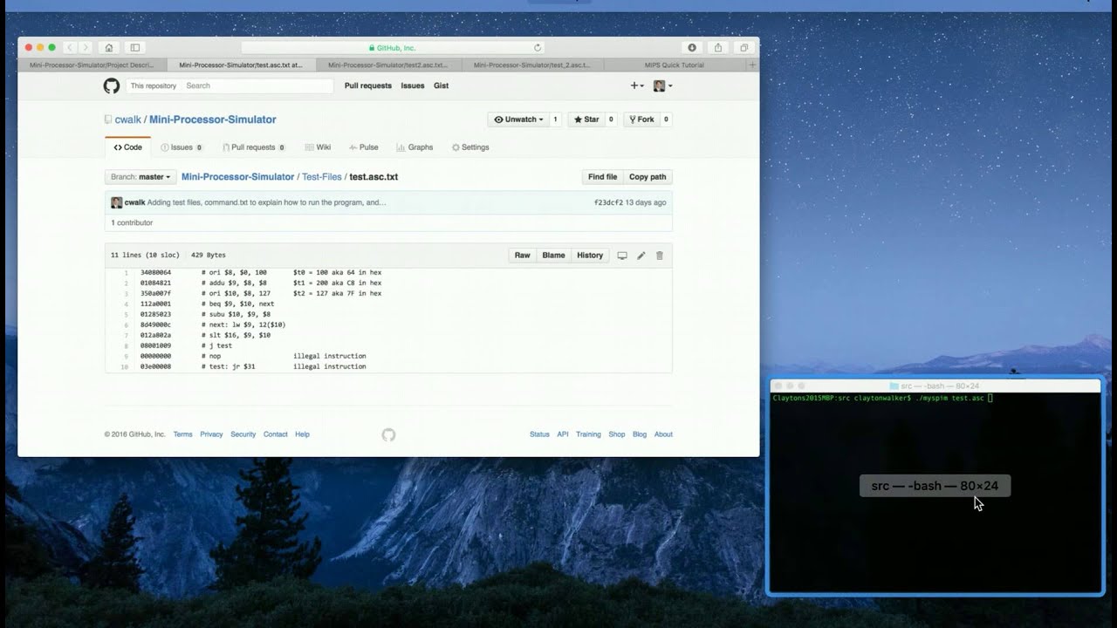Open commit hash f23dcf2

[608, 202]
